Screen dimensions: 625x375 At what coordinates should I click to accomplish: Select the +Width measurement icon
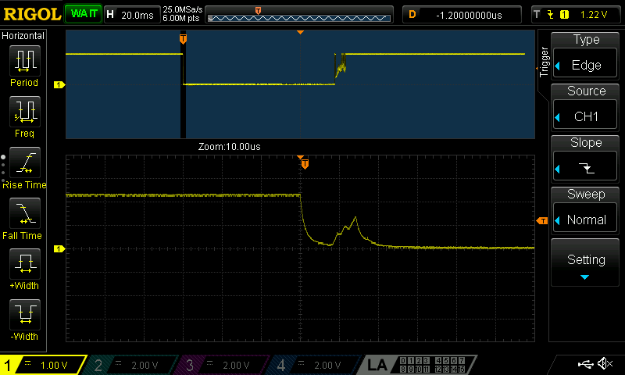[x=23, y=265]
